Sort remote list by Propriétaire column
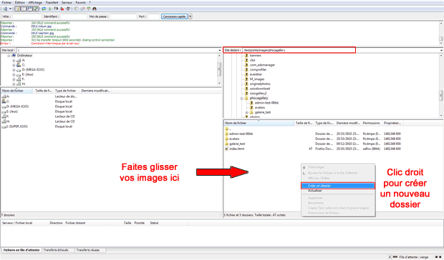The height and width of the screenshot is (260, 444). point(392,123)
